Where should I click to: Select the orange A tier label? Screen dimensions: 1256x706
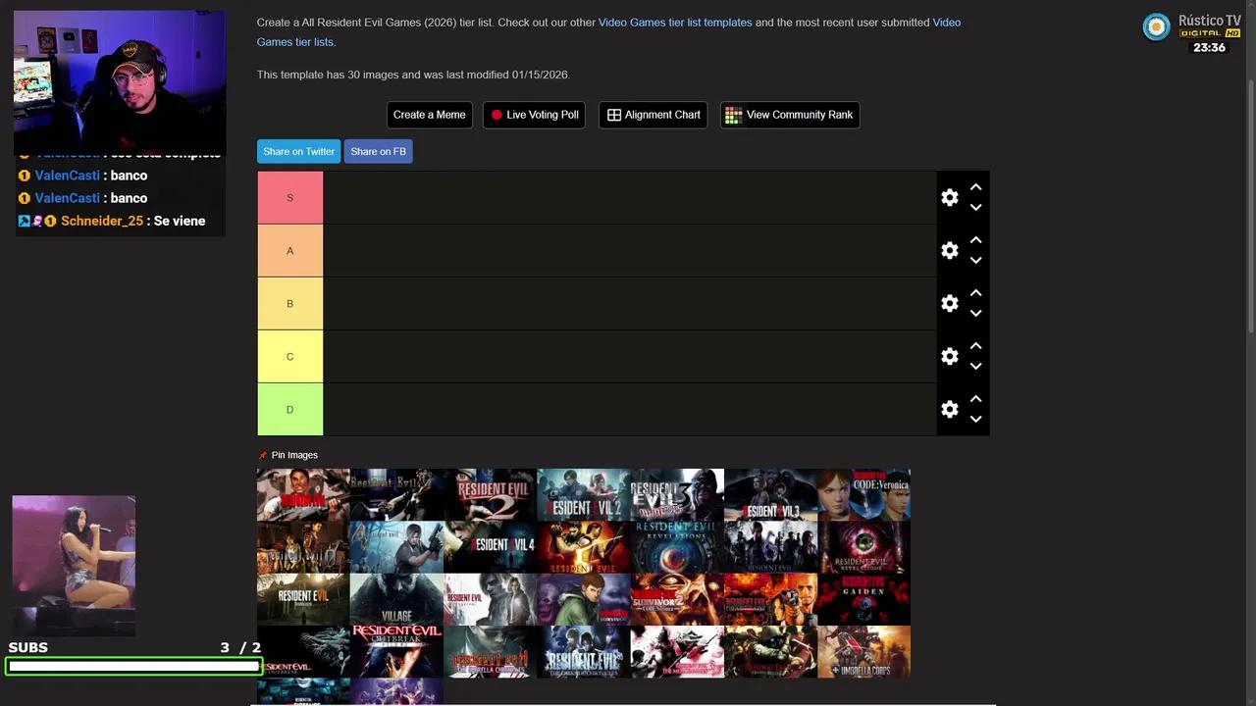pos(289,251)
